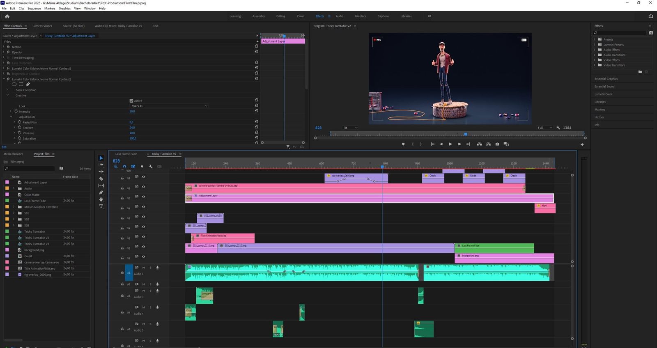657x348 pixels.
Task: Switch to the Color workspace
Action: pyautogui.click(x=301, y=16)
